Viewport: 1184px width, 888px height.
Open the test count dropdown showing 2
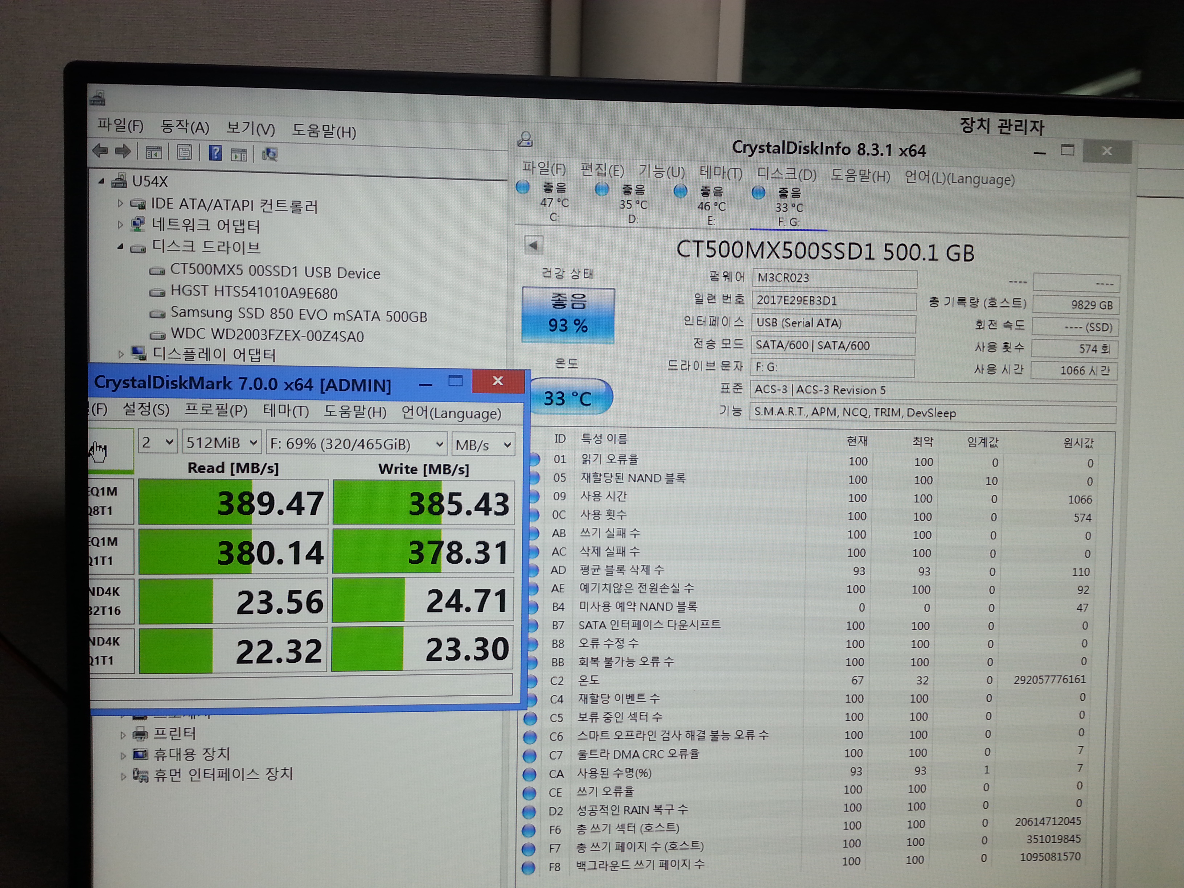157,442
